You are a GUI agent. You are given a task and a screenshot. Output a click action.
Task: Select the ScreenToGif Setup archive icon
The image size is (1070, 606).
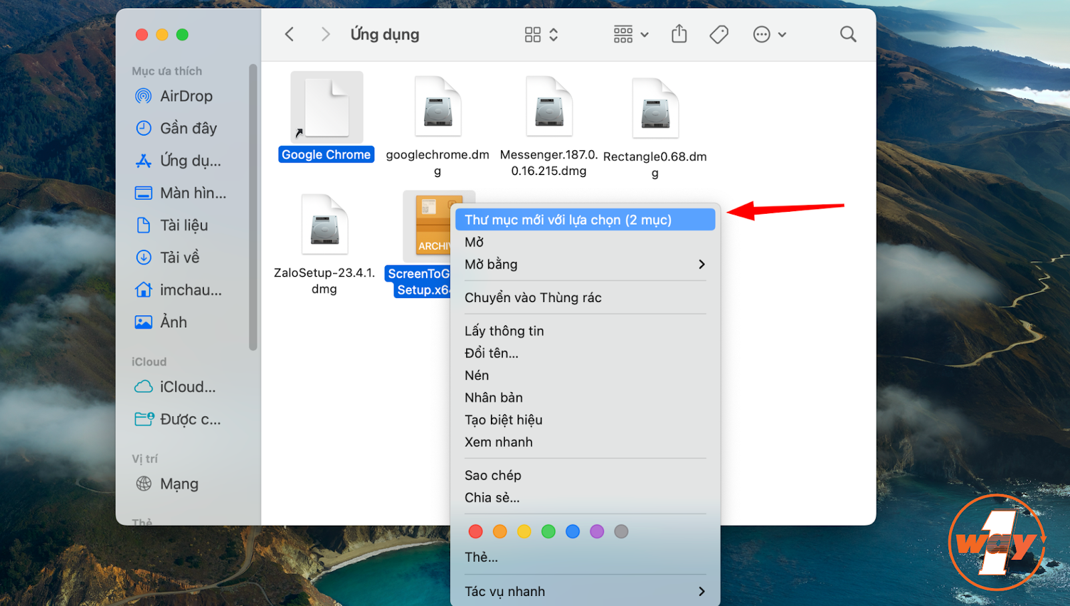pyautogui.click(x=431, y=226)
